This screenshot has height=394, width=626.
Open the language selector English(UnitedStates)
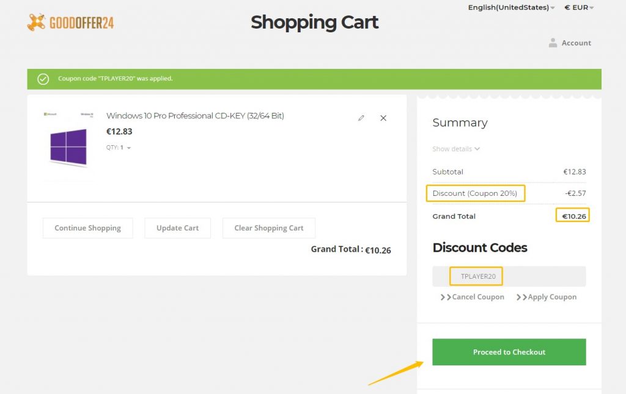(x=511, y=8)
